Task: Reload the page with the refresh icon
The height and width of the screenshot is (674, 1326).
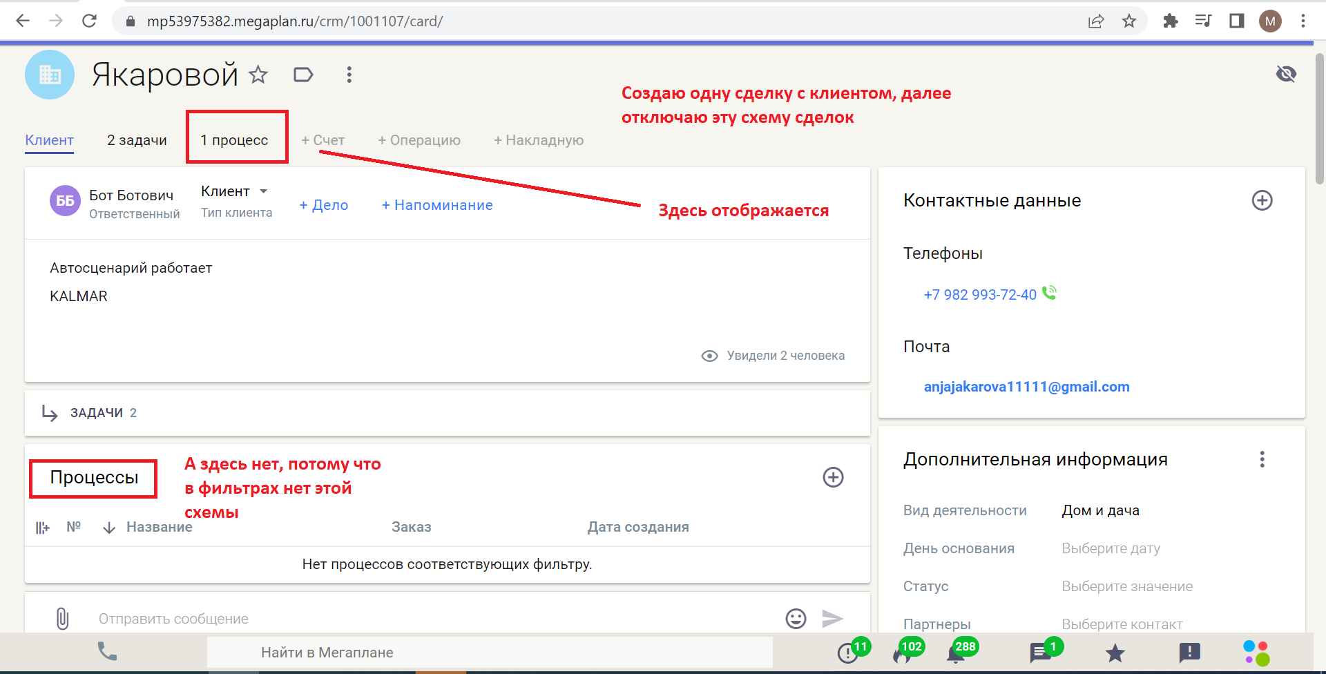Action: (89, 21)
